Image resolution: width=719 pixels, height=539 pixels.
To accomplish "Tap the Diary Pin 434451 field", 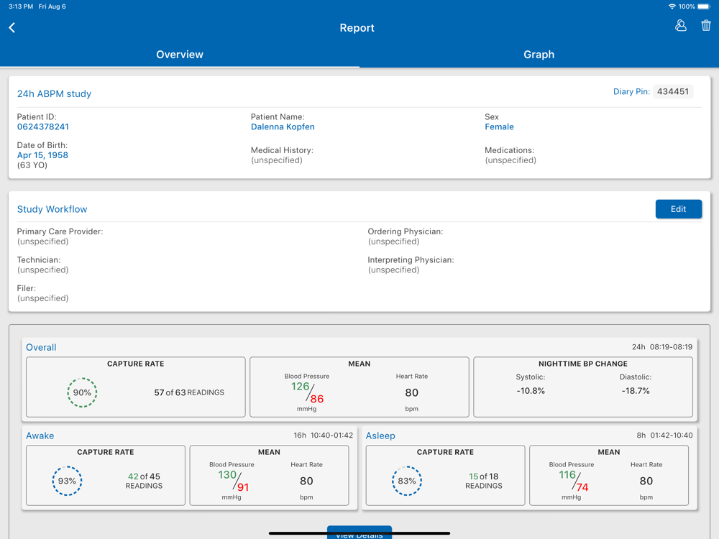I will click(673, 92).
